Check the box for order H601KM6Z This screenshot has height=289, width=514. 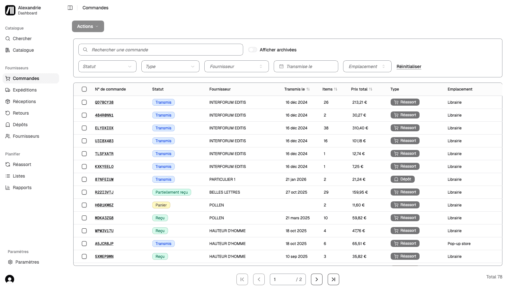point(84,205)
